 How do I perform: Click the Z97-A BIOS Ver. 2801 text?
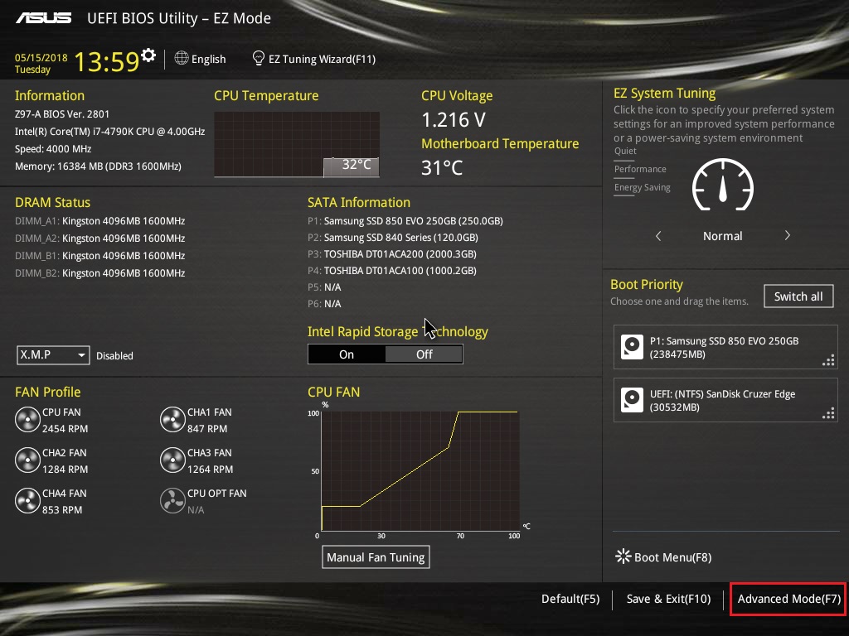[x=62, y=114]
